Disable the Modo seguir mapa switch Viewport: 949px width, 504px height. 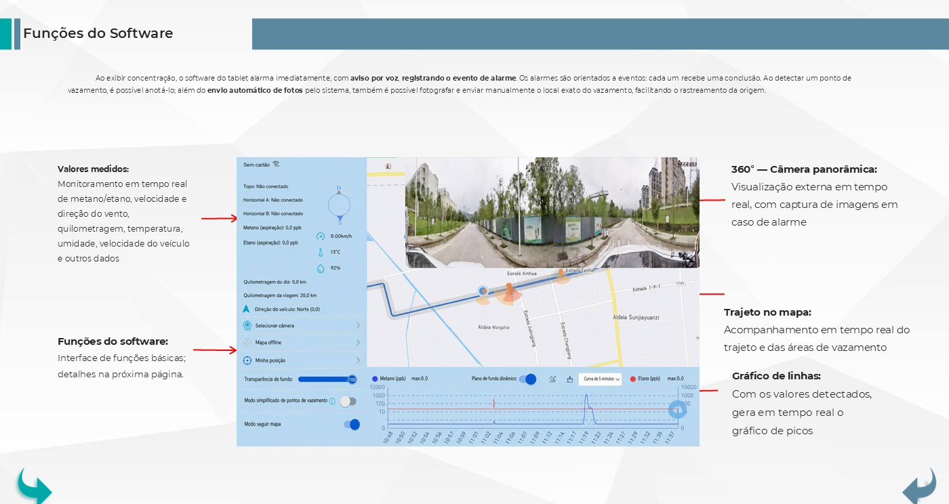coord(352,424)
